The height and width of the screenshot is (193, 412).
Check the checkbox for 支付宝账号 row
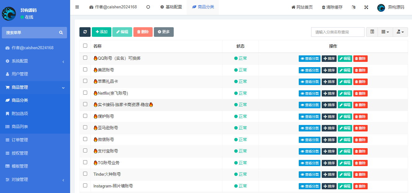85,151
